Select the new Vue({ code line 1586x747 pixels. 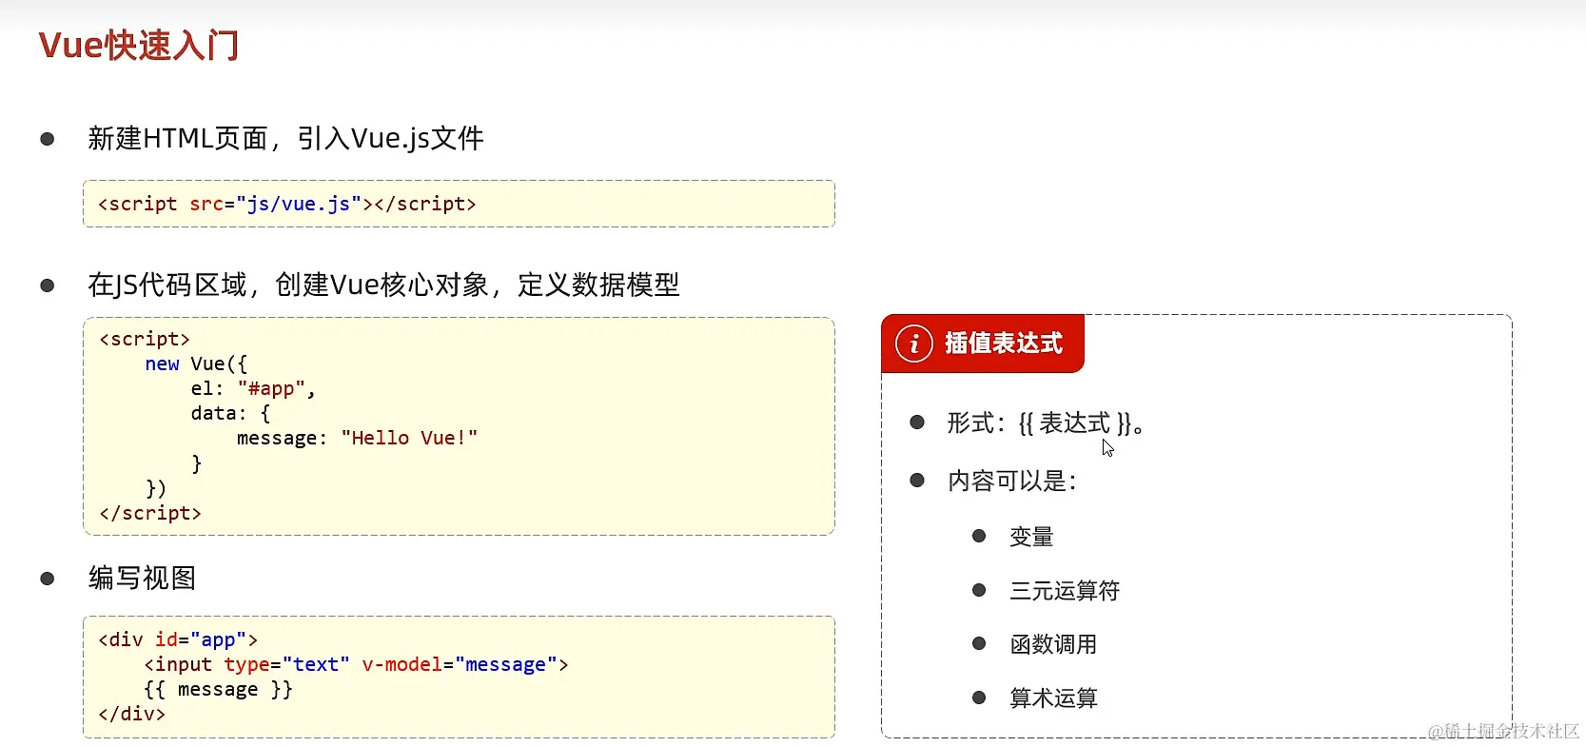[196, 364]
